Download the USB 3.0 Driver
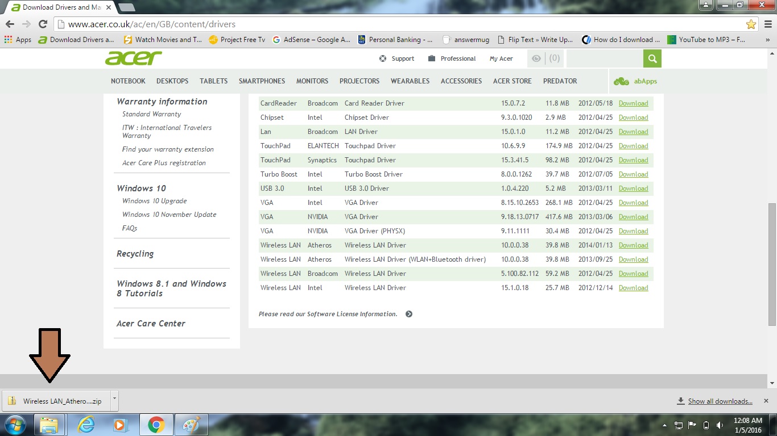This screenshot has height=436, width=777. point(634,188)
